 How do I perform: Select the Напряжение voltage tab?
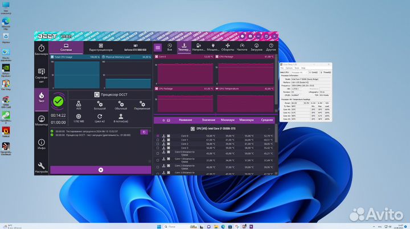(199, 47)
